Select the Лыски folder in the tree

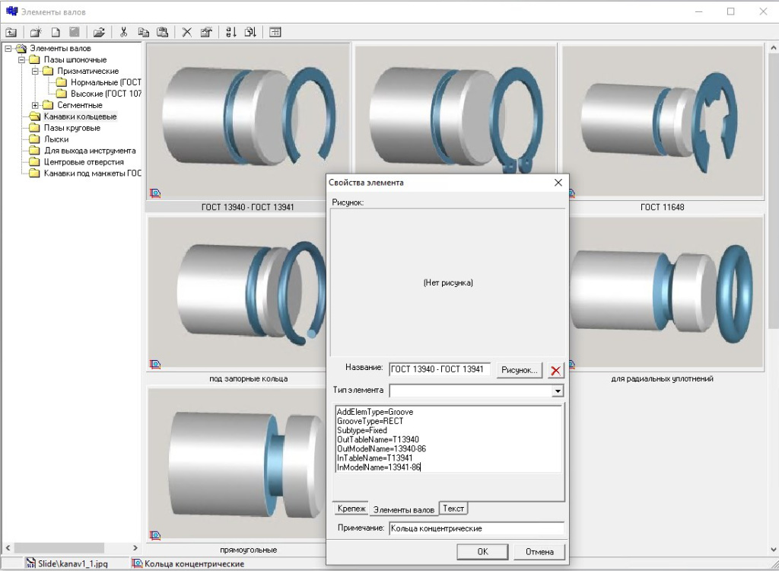(x=56, y=139)
